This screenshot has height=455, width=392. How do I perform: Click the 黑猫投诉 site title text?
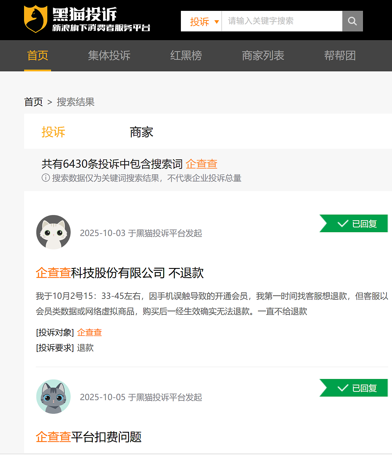(85, 14)
